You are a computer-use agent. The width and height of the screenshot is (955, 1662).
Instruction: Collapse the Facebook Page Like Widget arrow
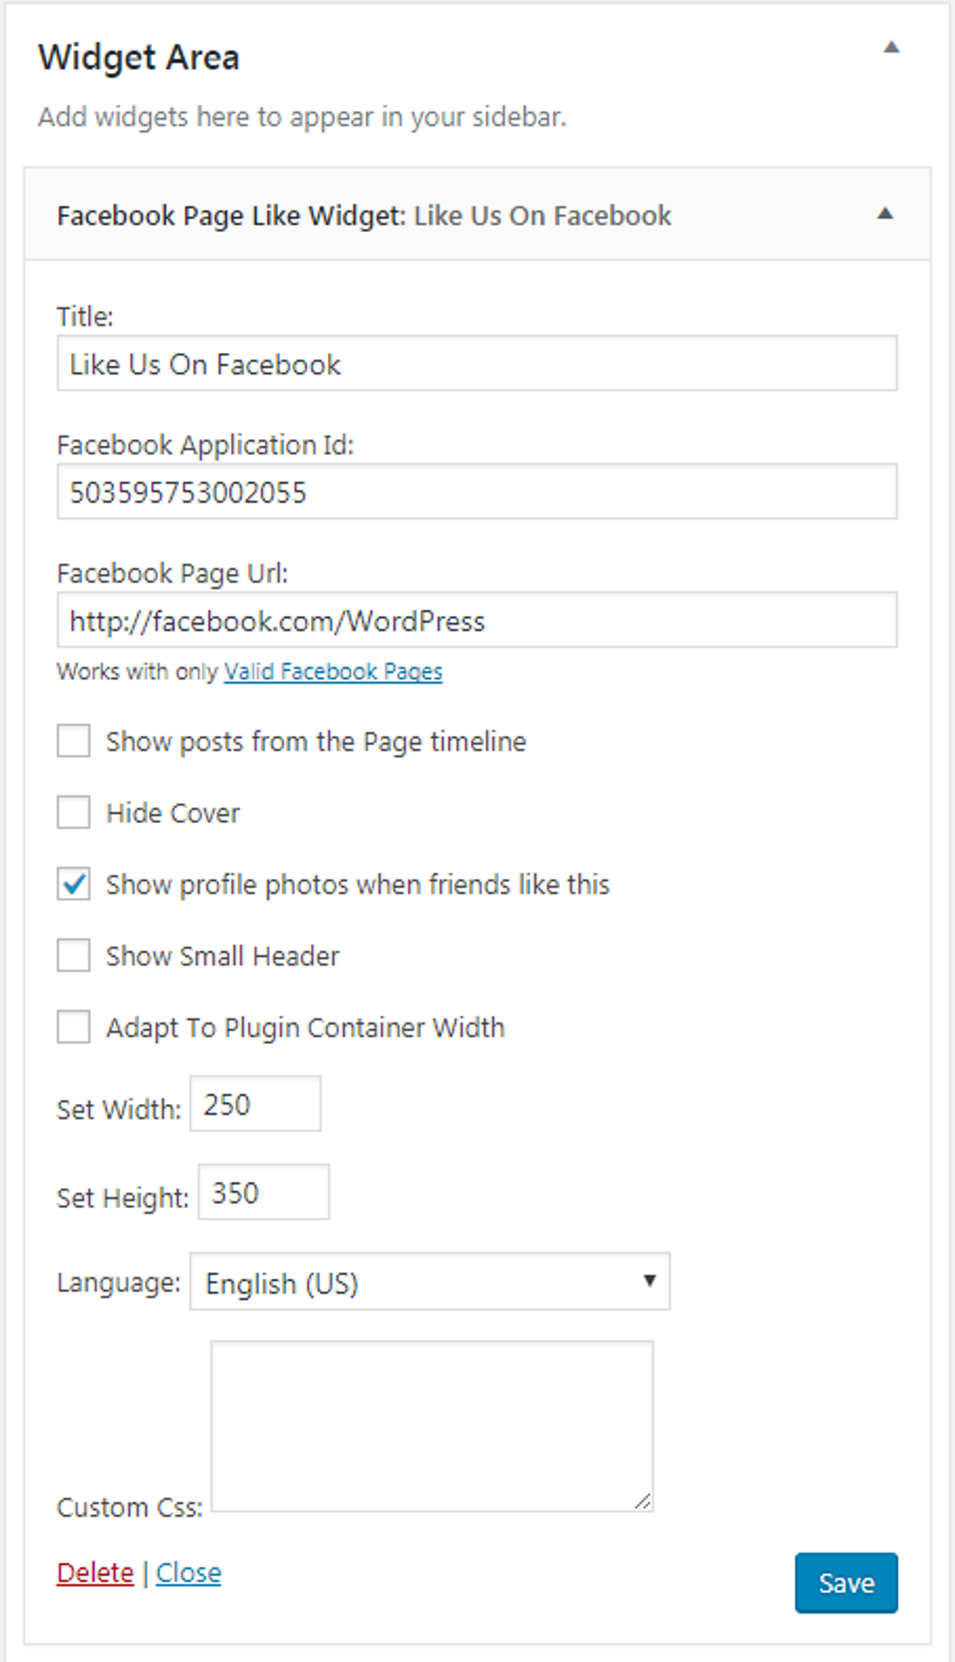pos(885,214)
